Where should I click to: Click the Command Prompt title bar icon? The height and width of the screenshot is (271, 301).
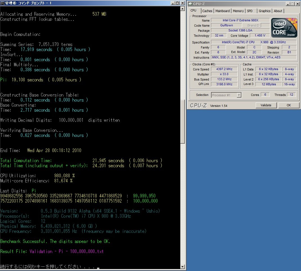click(3, 3)
